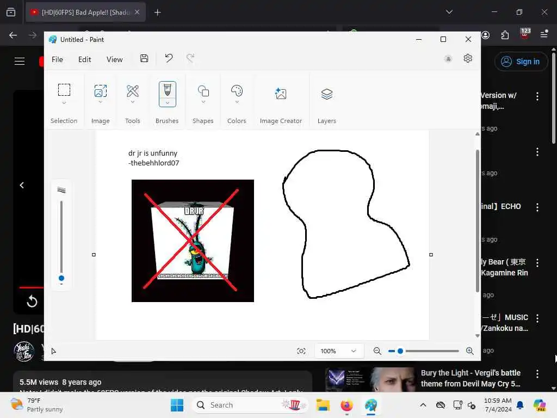
Task: Expand the Brushes dropdown arrow
Action: [x=168, y=103]
